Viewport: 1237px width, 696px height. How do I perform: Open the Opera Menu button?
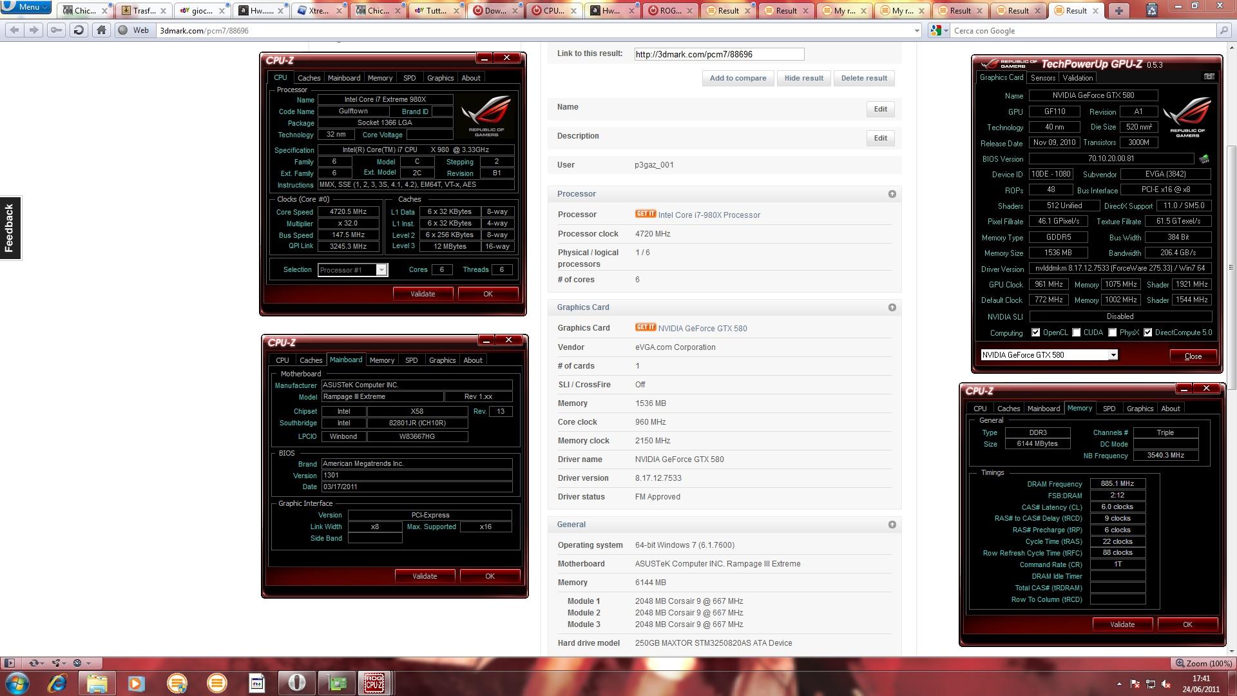click(x=26, y=7)
